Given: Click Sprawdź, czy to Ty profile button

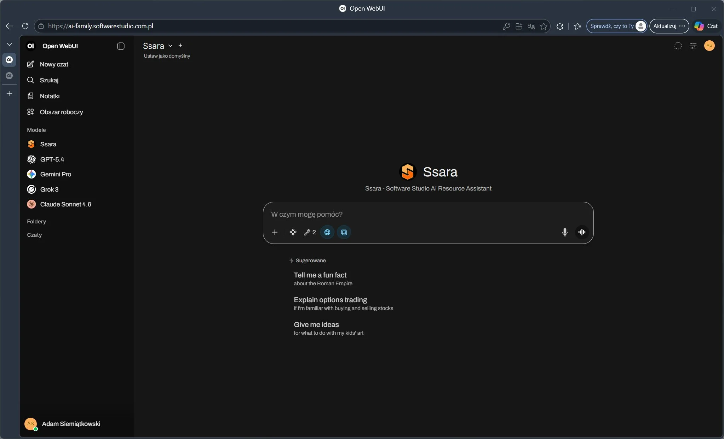Looking at the screenshot, I should tap(617, 26).
